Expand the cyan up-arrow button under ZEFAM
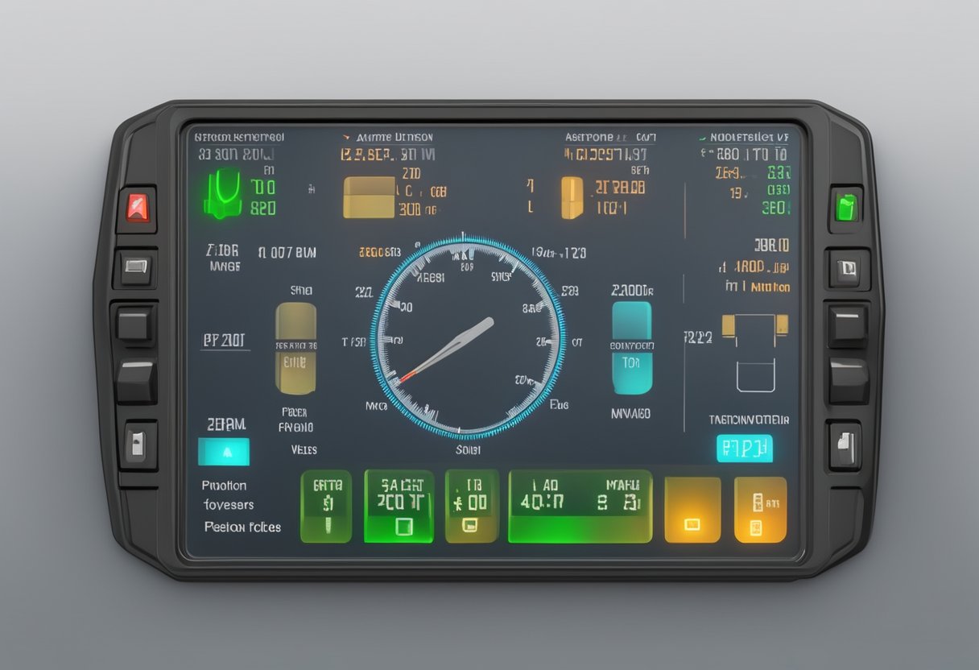 pyautogui.click(x=224, y=452)
